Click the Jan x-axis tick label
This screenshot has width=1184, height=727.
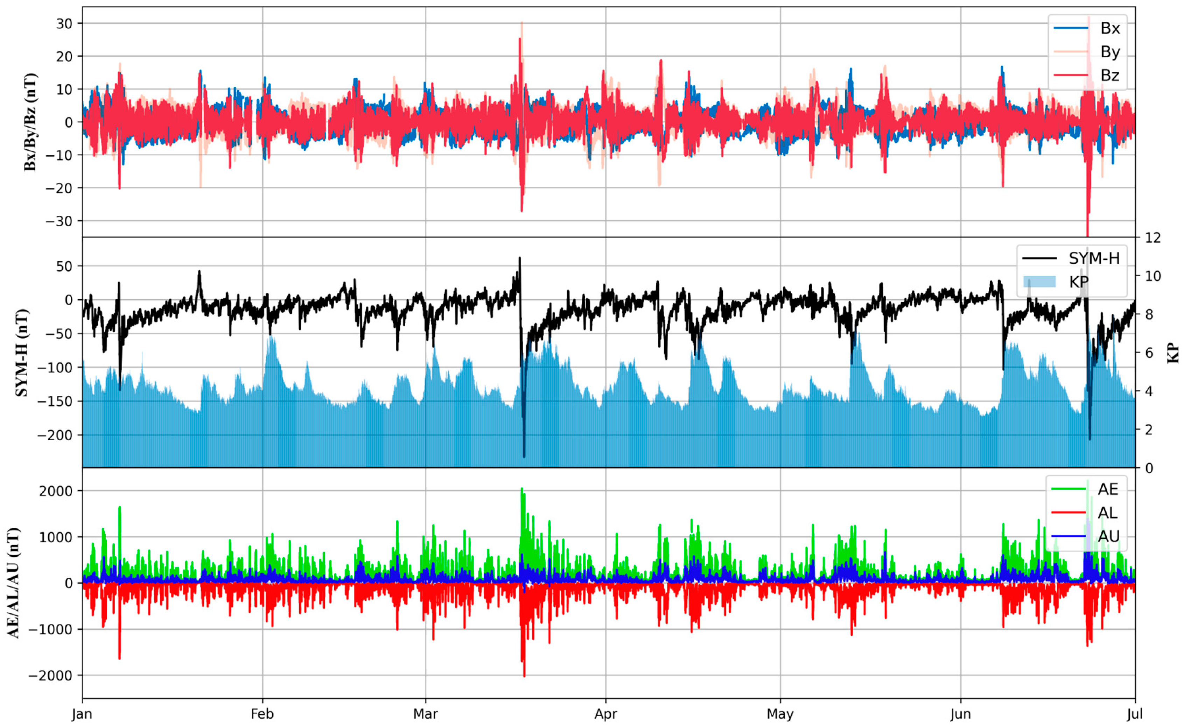(x=82, y=714)
